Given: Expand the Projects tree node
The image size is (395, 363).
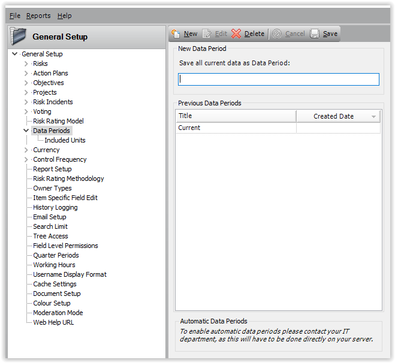Looking at the screenshot, I should pos(26,92).
